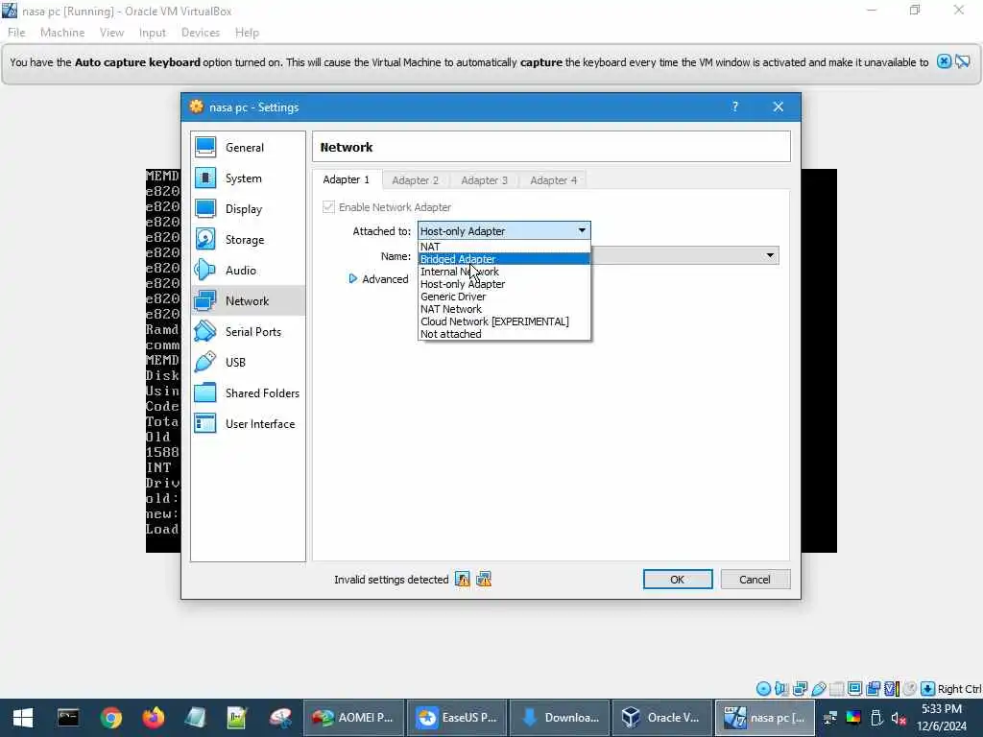This screenshot has height=737, width=983.
Task: Click the Right Ctrl host key label
Action: pos(959,689)
